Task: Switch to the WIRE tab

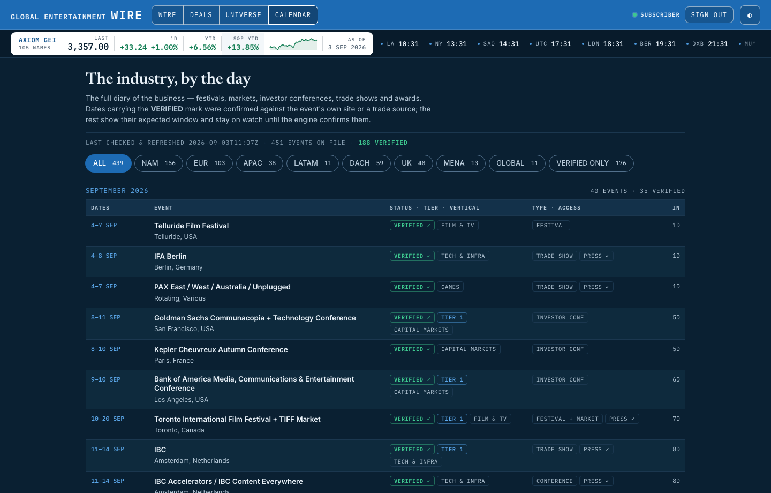Action: point(168,15)
